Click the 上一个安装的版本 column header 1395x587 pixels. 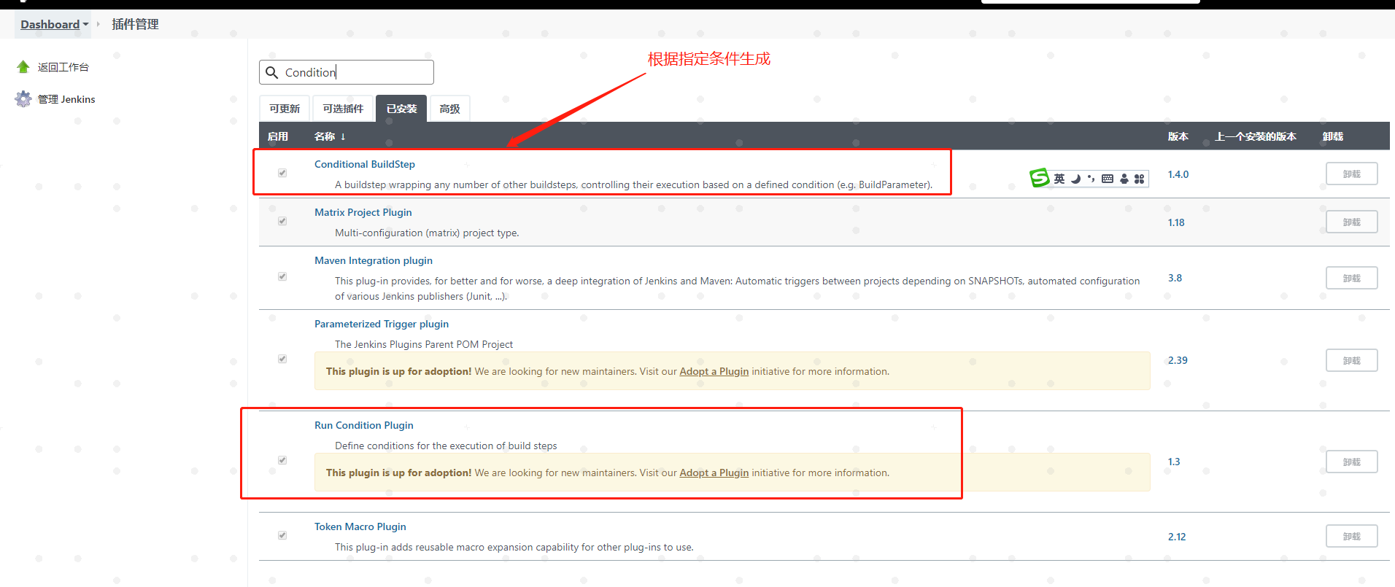[x=1256, y=136]
